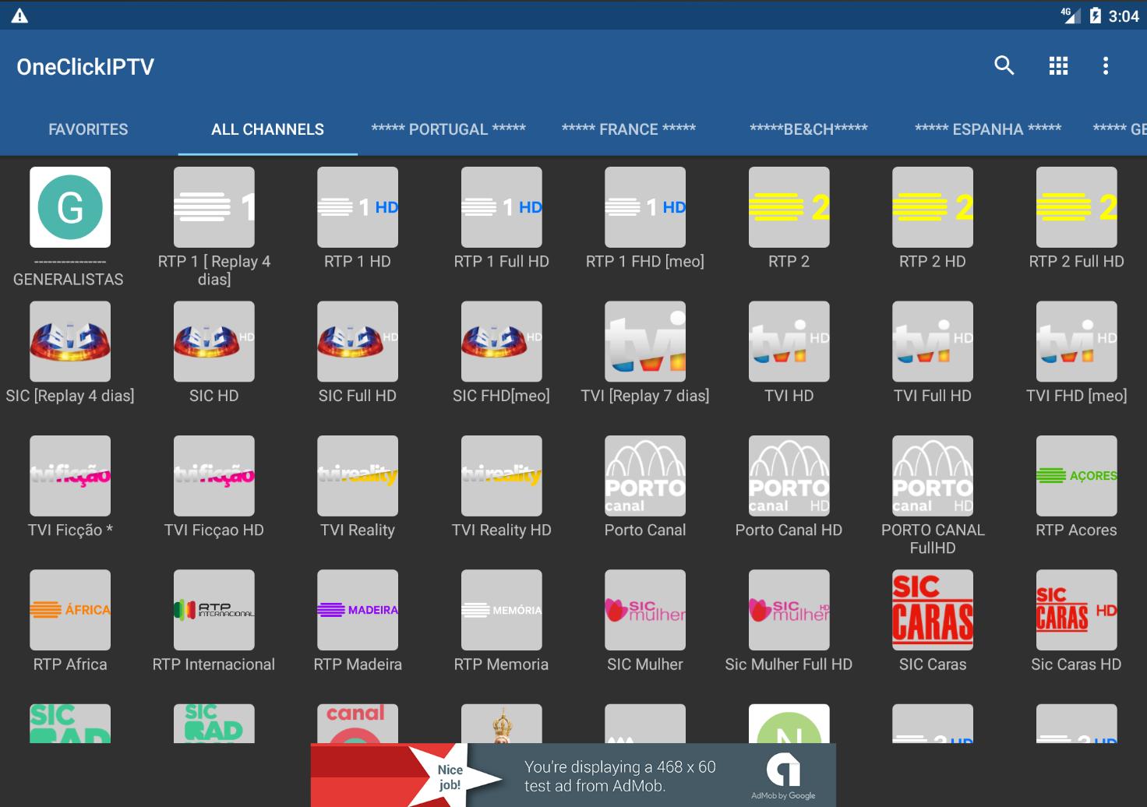This screenshot has width=1147, height=807.
Task: Toggle the grid view icon
Action: click(x=1058, y=65)
